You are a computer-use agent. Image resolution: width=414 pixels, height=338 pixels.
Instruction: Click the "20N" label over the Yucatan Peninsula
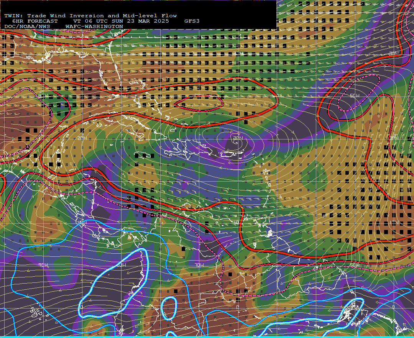(82, 138)
